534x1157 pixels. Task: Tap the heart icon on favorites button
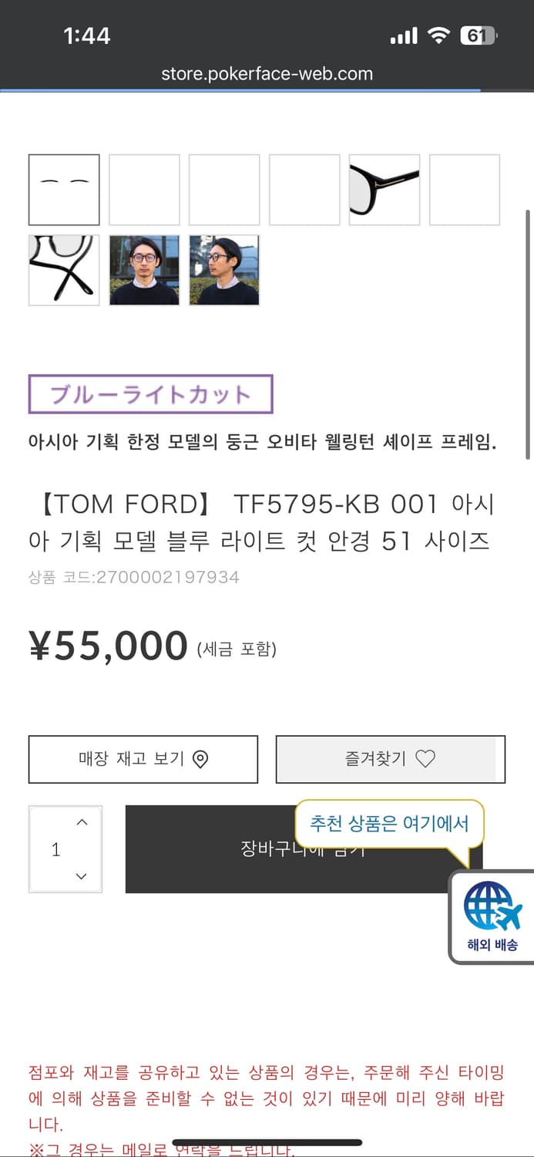click(x=425, y=759)
